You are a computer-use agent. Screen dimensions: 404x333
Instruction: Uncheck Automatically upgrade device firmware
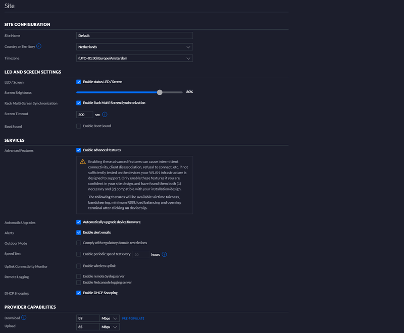pos(79,222)
